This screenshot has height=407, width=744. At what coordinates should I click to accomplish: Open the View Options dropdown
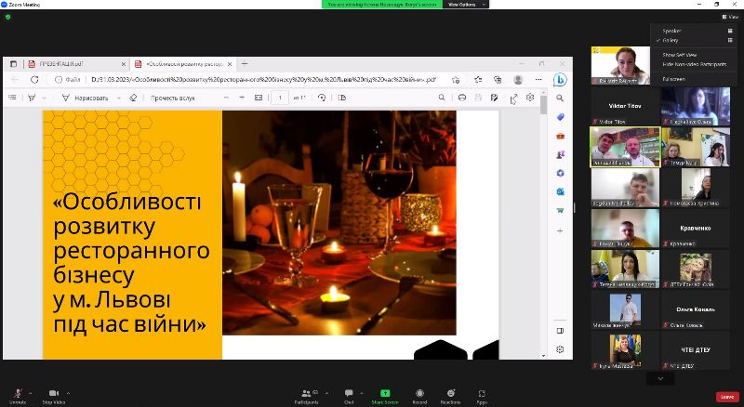(461, 5)
